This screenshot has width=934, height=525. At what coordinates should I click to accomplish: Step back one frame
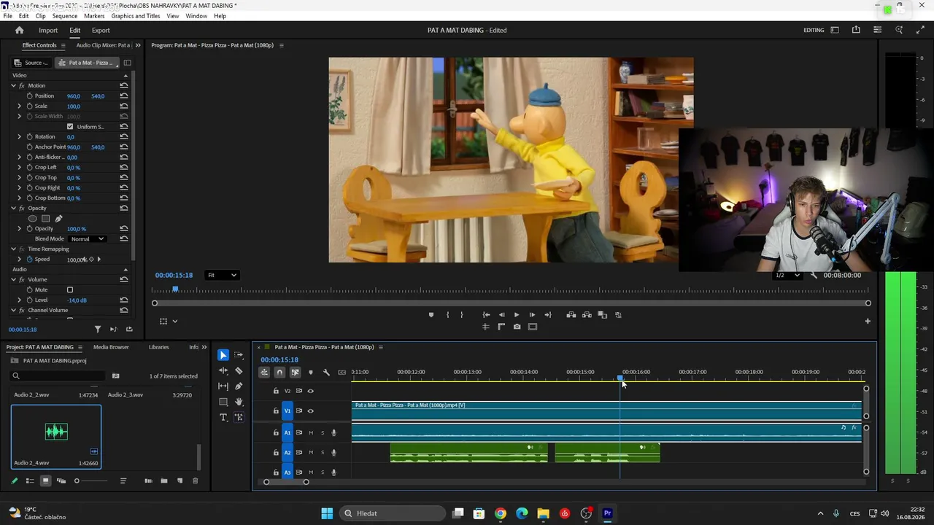501,315
